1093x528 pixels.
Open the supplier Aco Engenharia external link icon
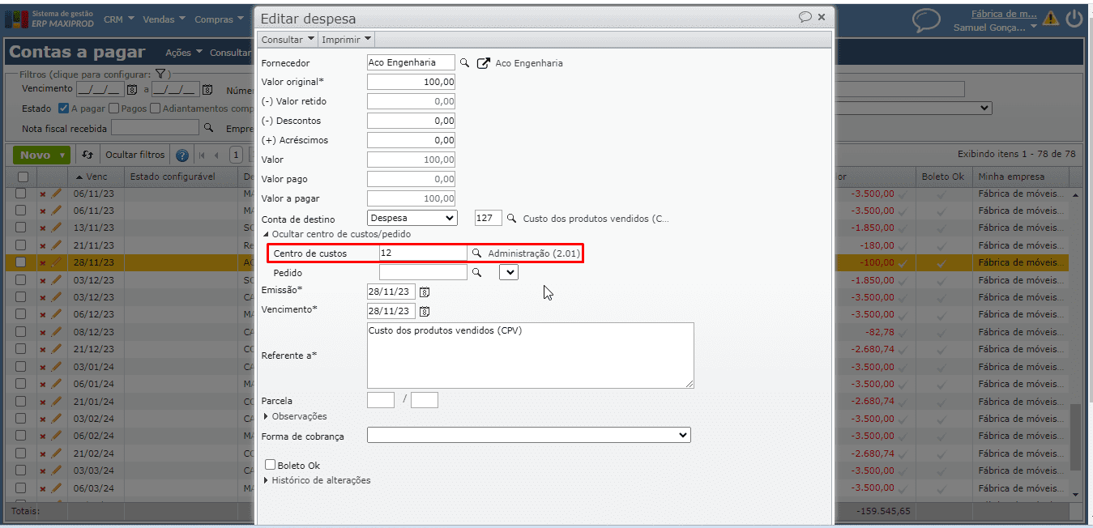pyautogui.click(x=484, y=62)
